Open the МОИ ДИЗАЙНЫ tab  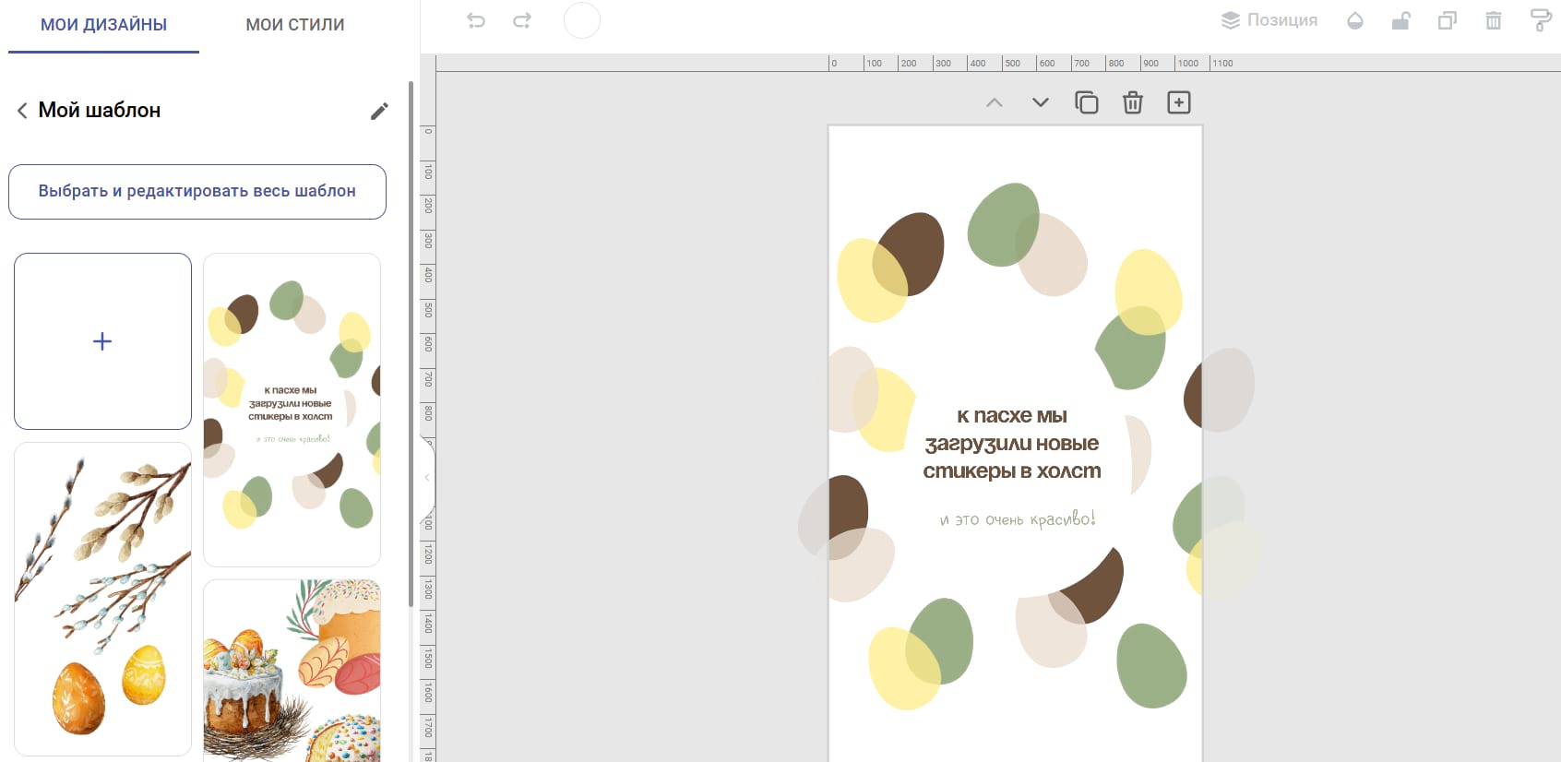pos(103,25)
